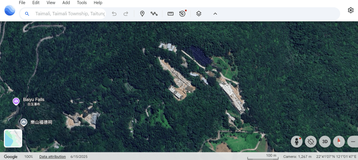The height and width of the screenshot is (160, 358).
Task: Reset view with the compass button
Action: (339, 141)
